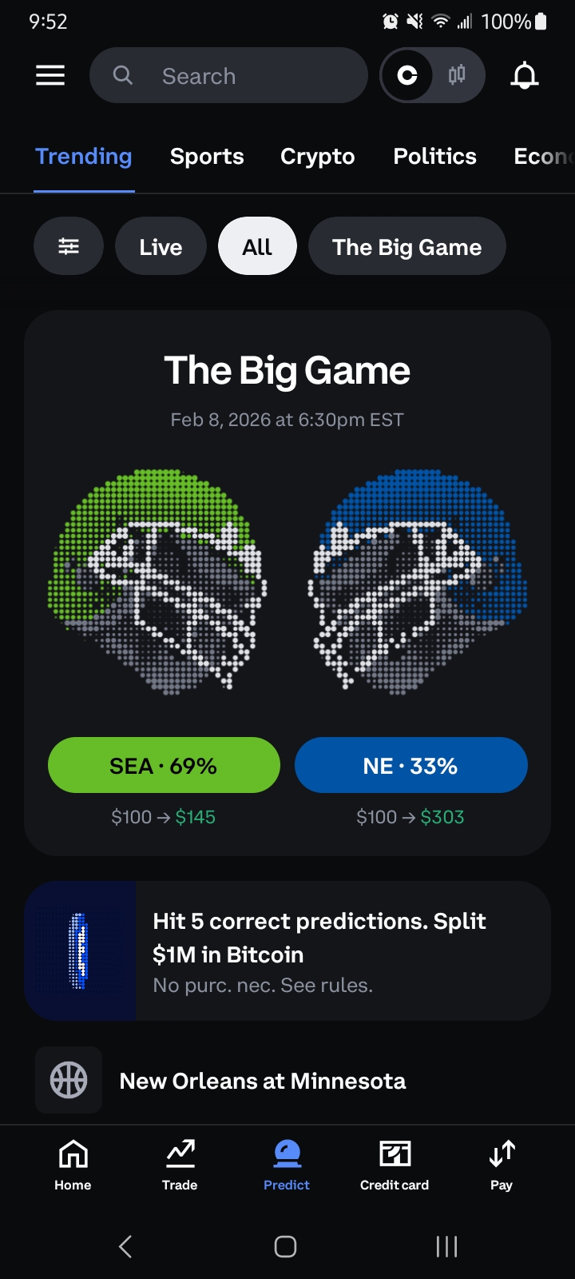Go to Home in bottom navigation
The width and height of the screenshot is (575, 1279).
73,1165
